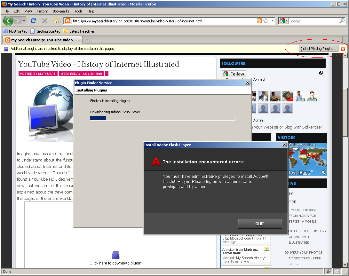This screenshot has height=276, width=349.
Task: Open the Getting Started bookmark
Action: click(45, 31)
